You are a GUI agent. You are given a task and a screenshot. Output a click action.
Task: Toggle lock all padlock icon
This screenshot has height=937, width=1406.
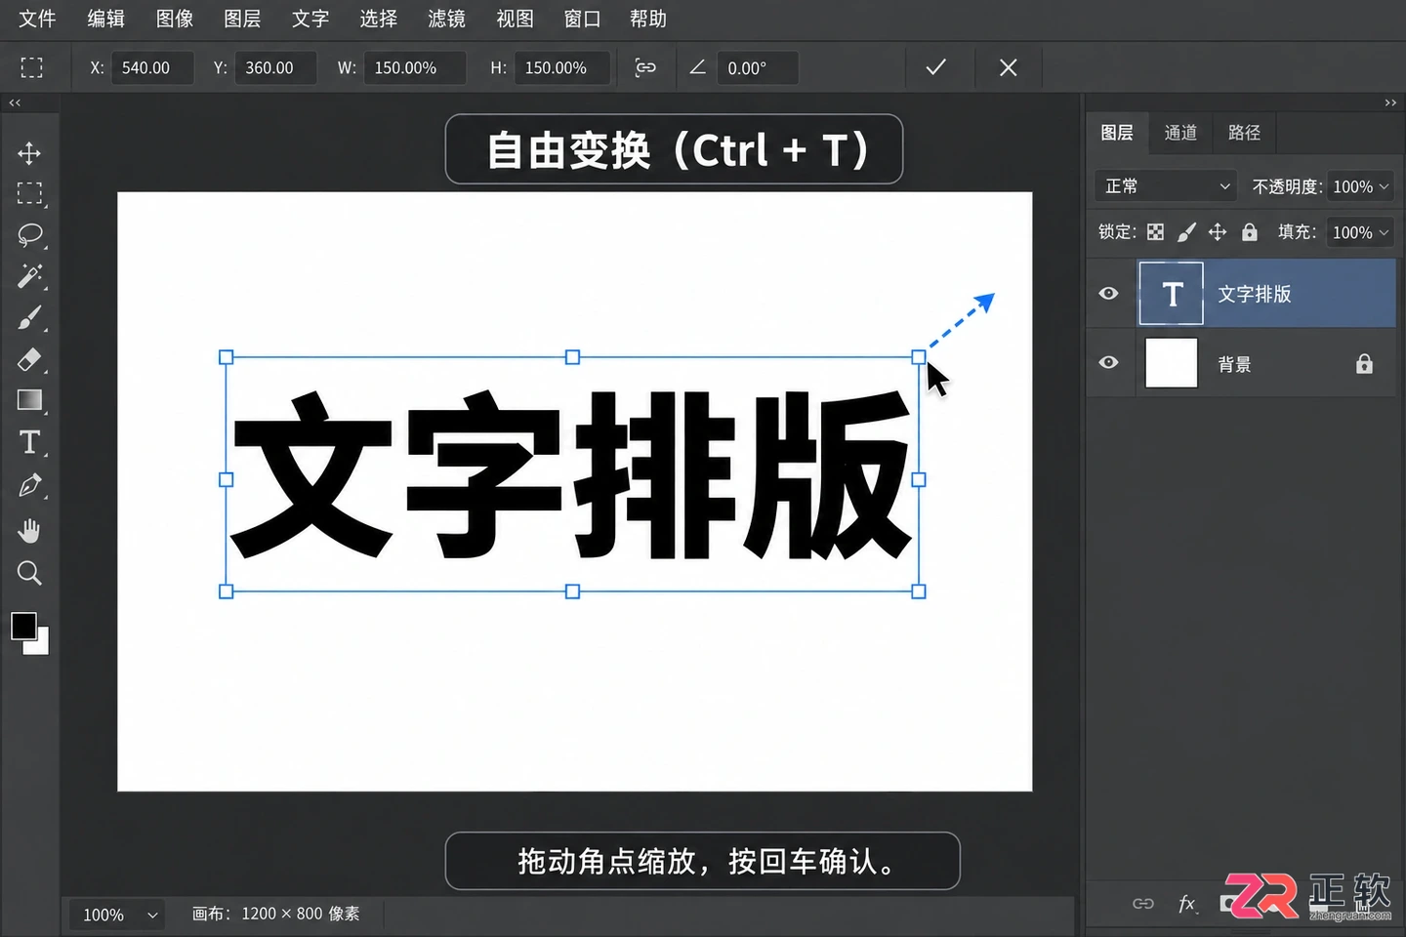(x=1250, y=232)
